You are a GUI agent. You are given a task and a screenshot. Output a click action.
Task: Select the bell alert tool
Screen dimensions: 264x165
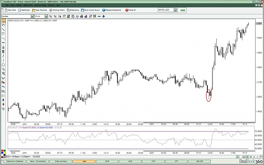click(x=3, y=47)
